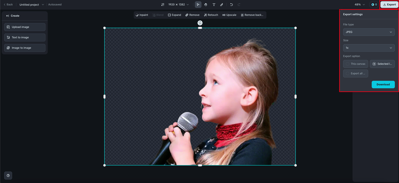Open the 1x size dropdown
The image size is (399, 183).
[x=369, y=48]
